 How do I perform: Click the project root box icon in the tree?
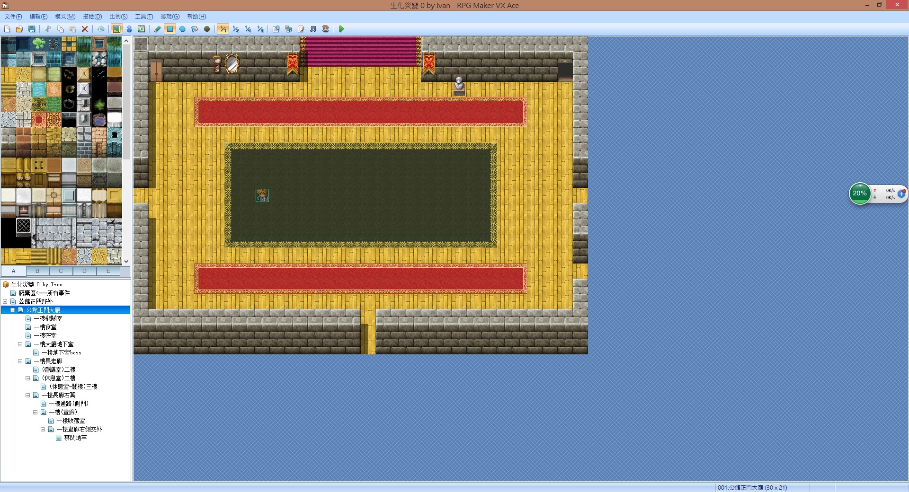click(6, 284)
